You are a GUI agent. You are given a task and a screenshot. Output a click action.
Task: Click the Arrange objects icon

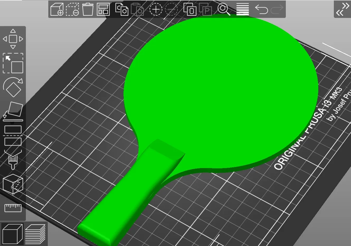(103, 9)
